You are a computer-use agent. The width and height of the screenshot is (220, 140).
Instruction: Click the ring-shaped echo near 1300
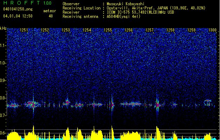208,103
